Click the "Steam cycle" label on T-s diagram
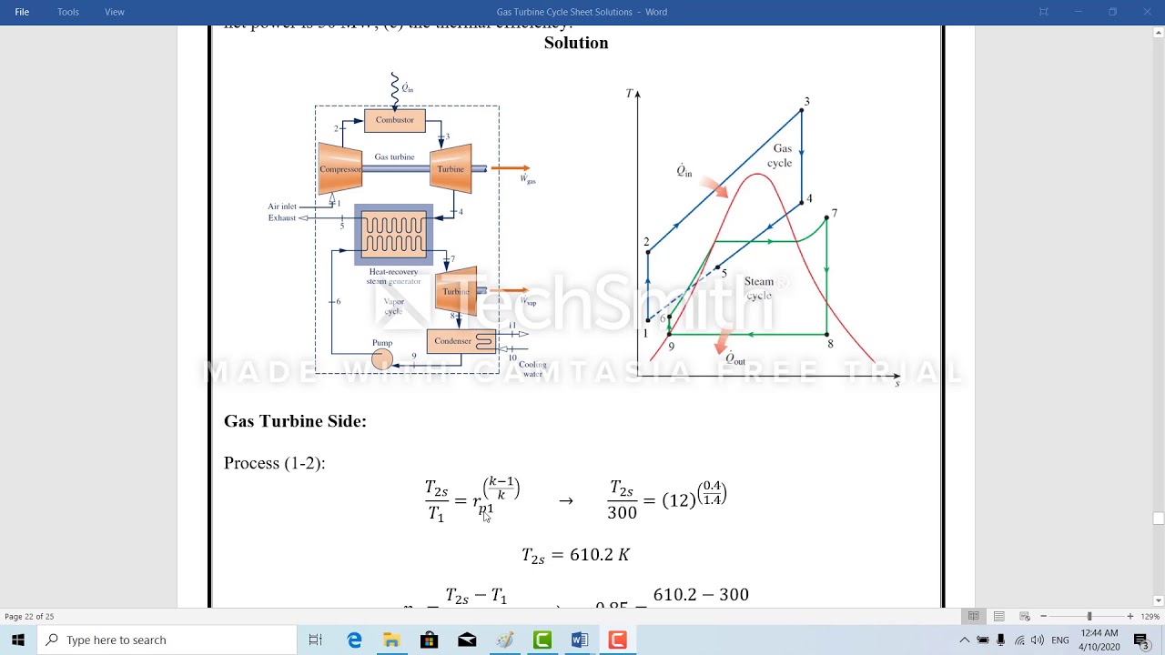This screenshot has width=1165, height=655. (759, 288)
